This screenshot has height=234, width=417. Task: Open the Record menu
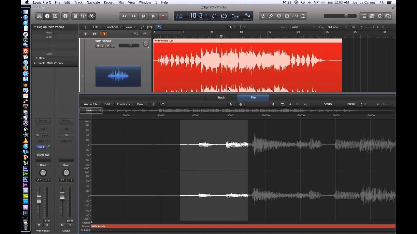pyautogui.click(x=109, y=2)
